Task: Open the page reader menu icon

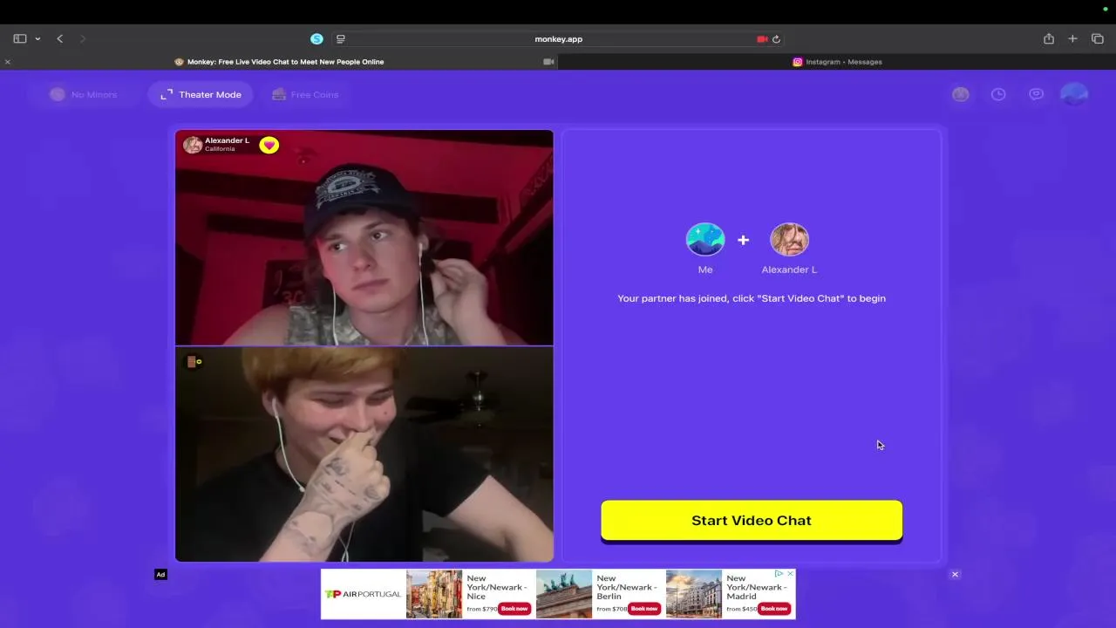Action: tap(341, 38)
